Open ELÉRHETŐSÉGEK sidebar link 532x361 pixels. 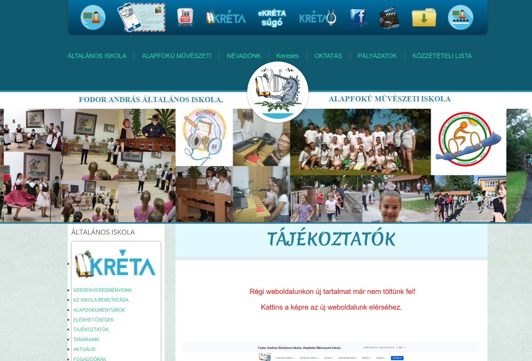(93, 320)
